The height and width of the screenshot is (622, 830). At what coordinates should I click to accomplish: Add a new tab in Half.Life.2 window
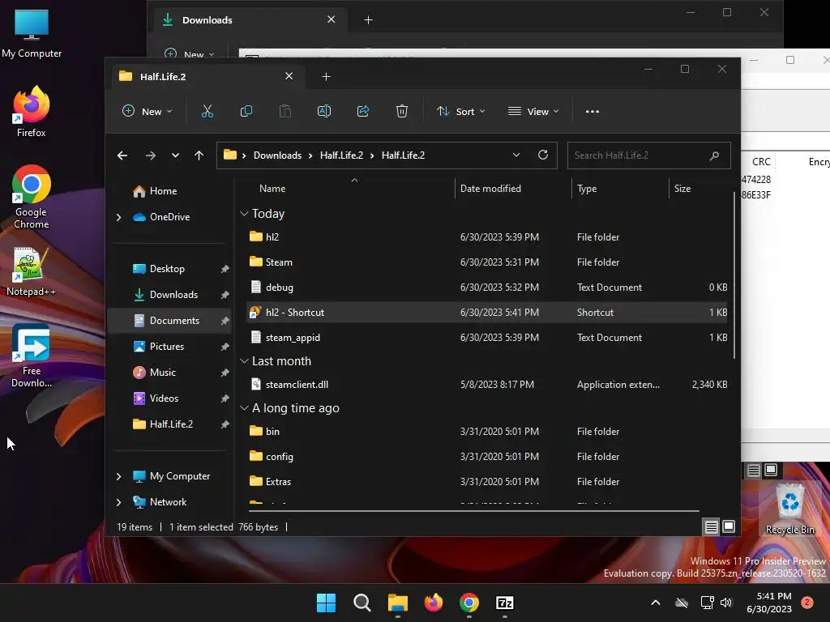[x=326, y=77]
